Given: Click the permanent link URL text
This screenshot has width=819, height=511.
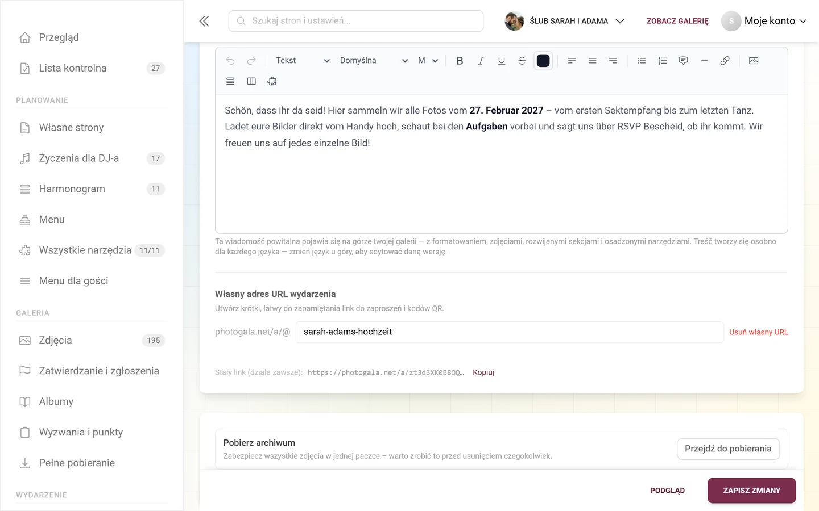Looking at the screenshot, I should click(386, 372).
